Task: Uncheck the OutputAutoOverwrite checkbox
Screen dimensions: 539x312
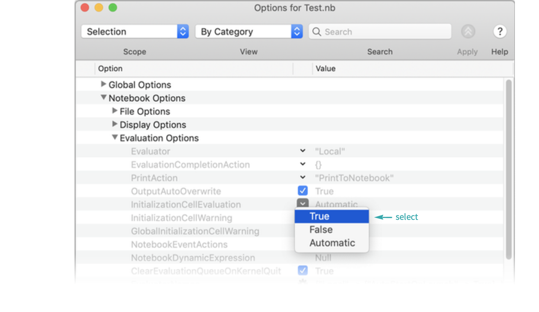Action: (303, 191)
